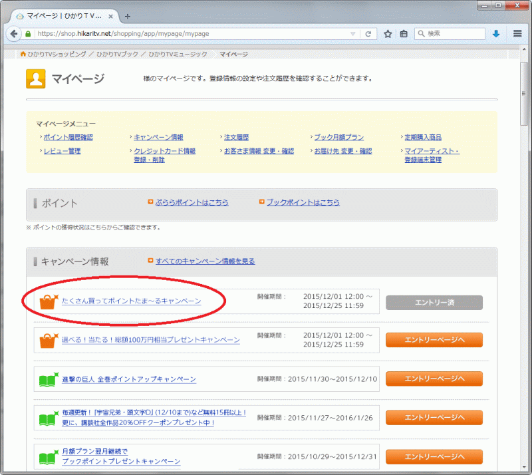532x475 pixels.
Task: Expand the address bar history dropdown arrow
Action: [353, 34]
